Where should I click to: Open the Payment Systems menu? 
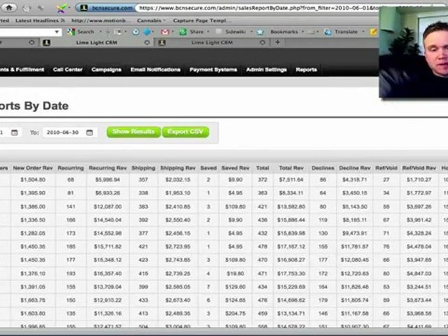point(213,70)
